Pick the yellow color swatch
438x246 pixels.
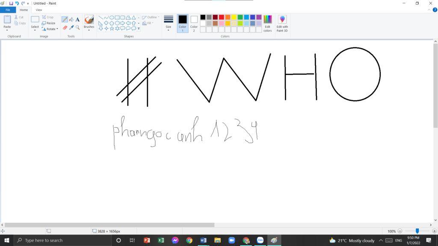tap(234, 17)
